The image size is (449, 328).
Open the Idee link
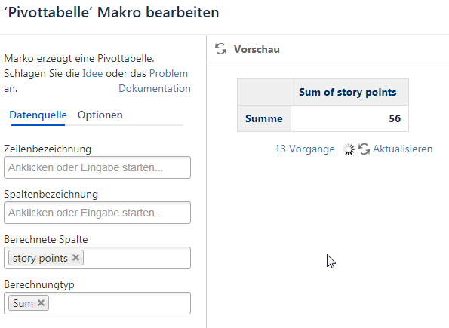[93, 74]
